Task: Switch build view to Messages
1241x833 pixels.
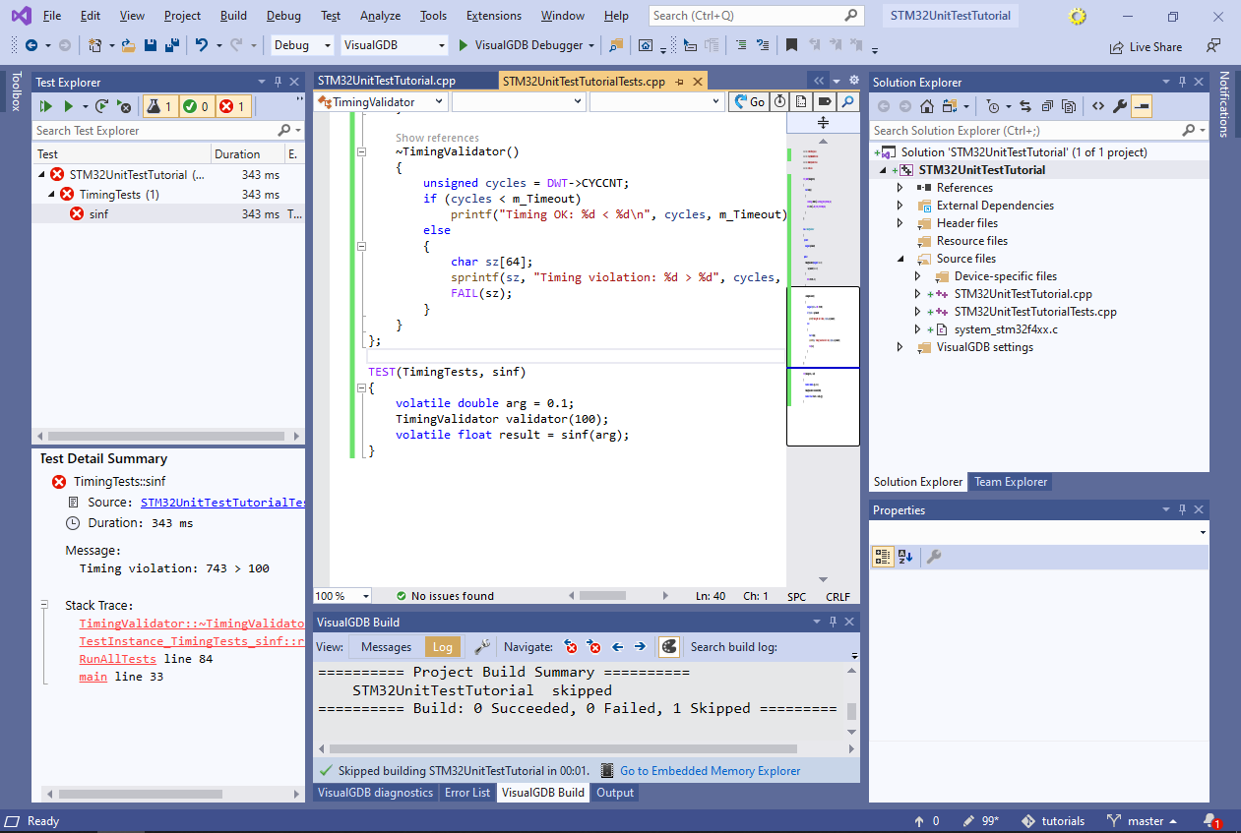Action: click(x=386, y=646)
